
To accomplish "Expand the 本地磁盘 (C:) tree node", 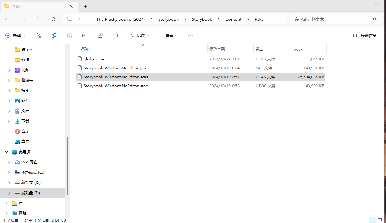I will [9, 172].
